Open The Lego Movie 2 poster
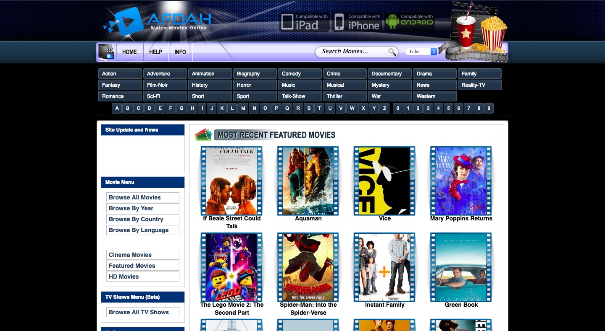Viewport: 605px width, 331px height. 231,267
